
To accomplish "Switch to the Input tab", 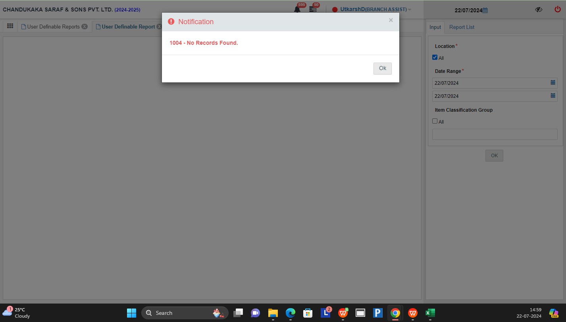I will [435, 27].
